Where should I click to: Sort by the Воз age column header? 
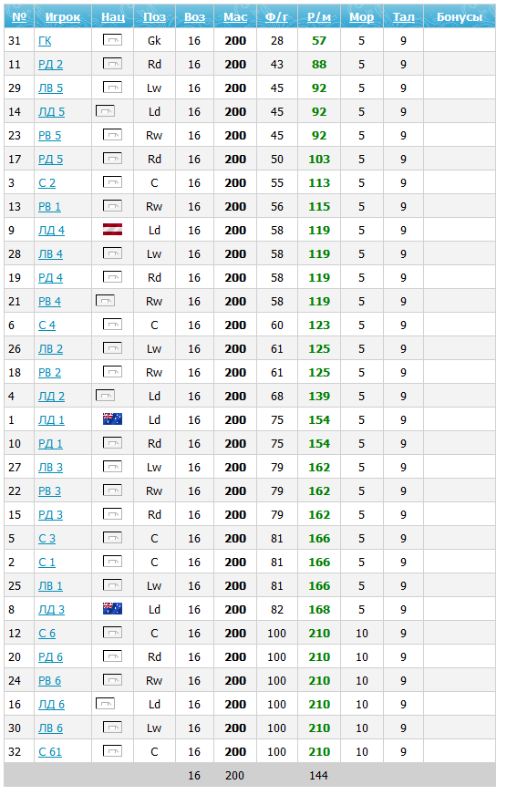195,16
